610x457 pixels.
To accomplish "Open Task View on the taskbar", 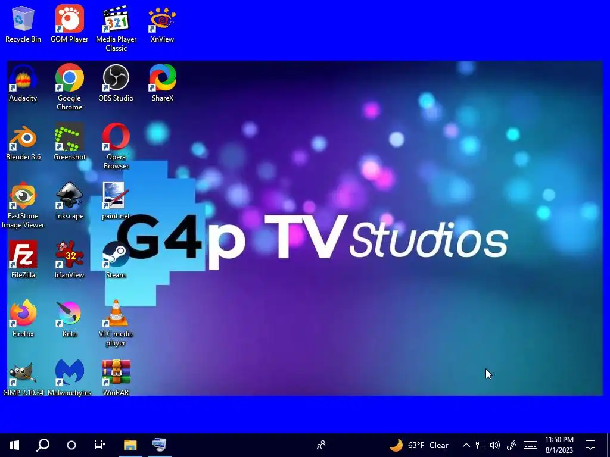I will click(x=100, y=445).
